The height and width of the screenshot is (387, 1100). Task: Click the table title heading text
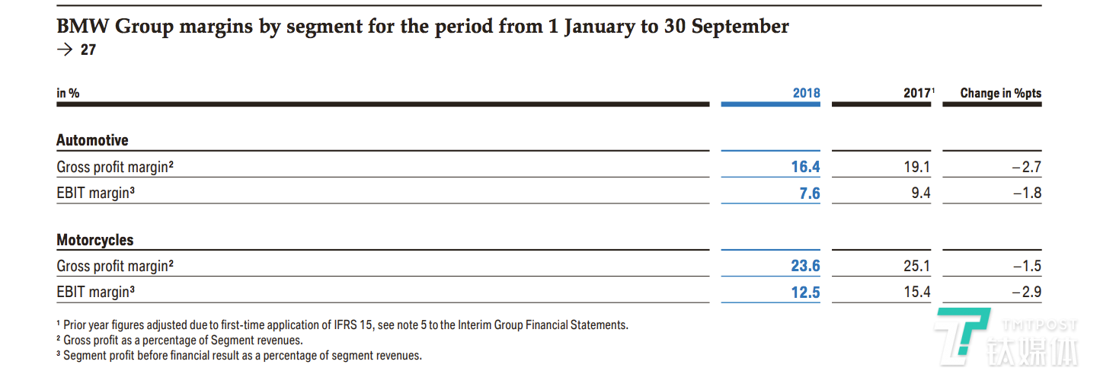click(423, 27)
